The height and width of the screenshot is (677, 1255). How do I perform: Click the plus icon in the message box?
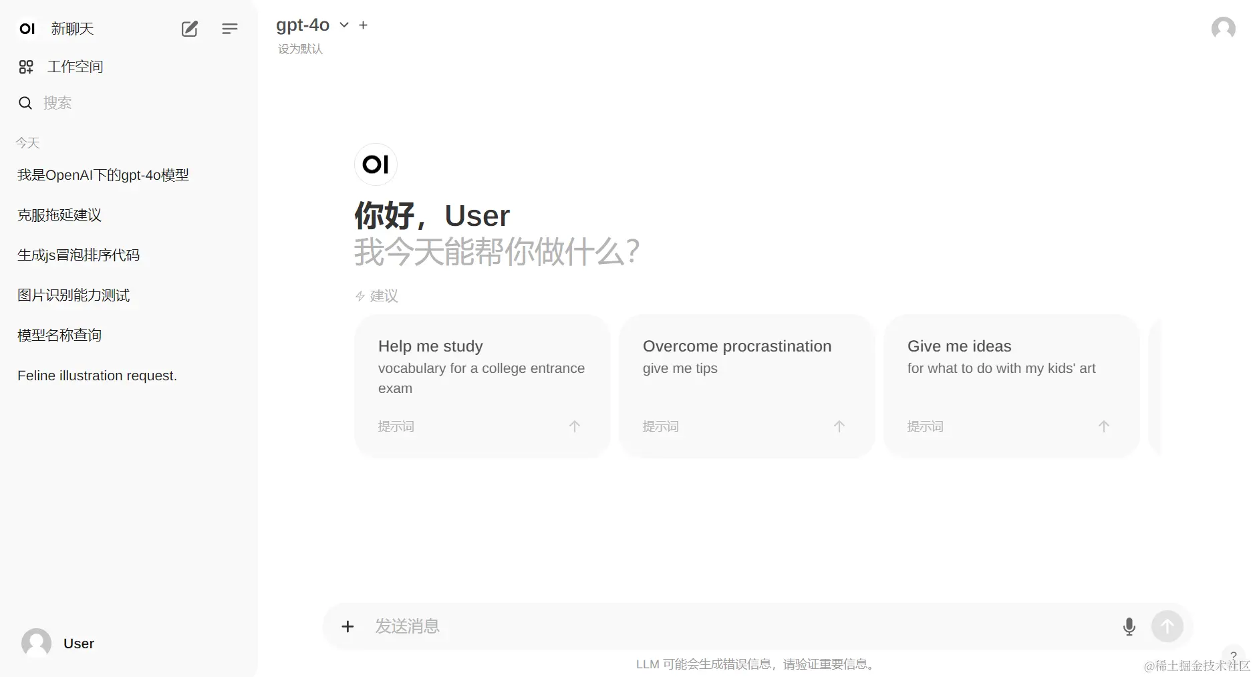[x=347, y=626]
